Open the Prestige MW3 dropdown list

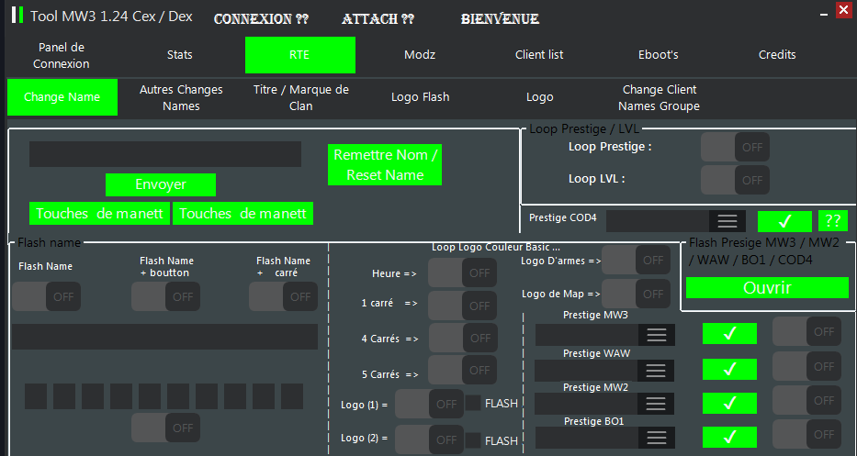click(x=657, y=335)
